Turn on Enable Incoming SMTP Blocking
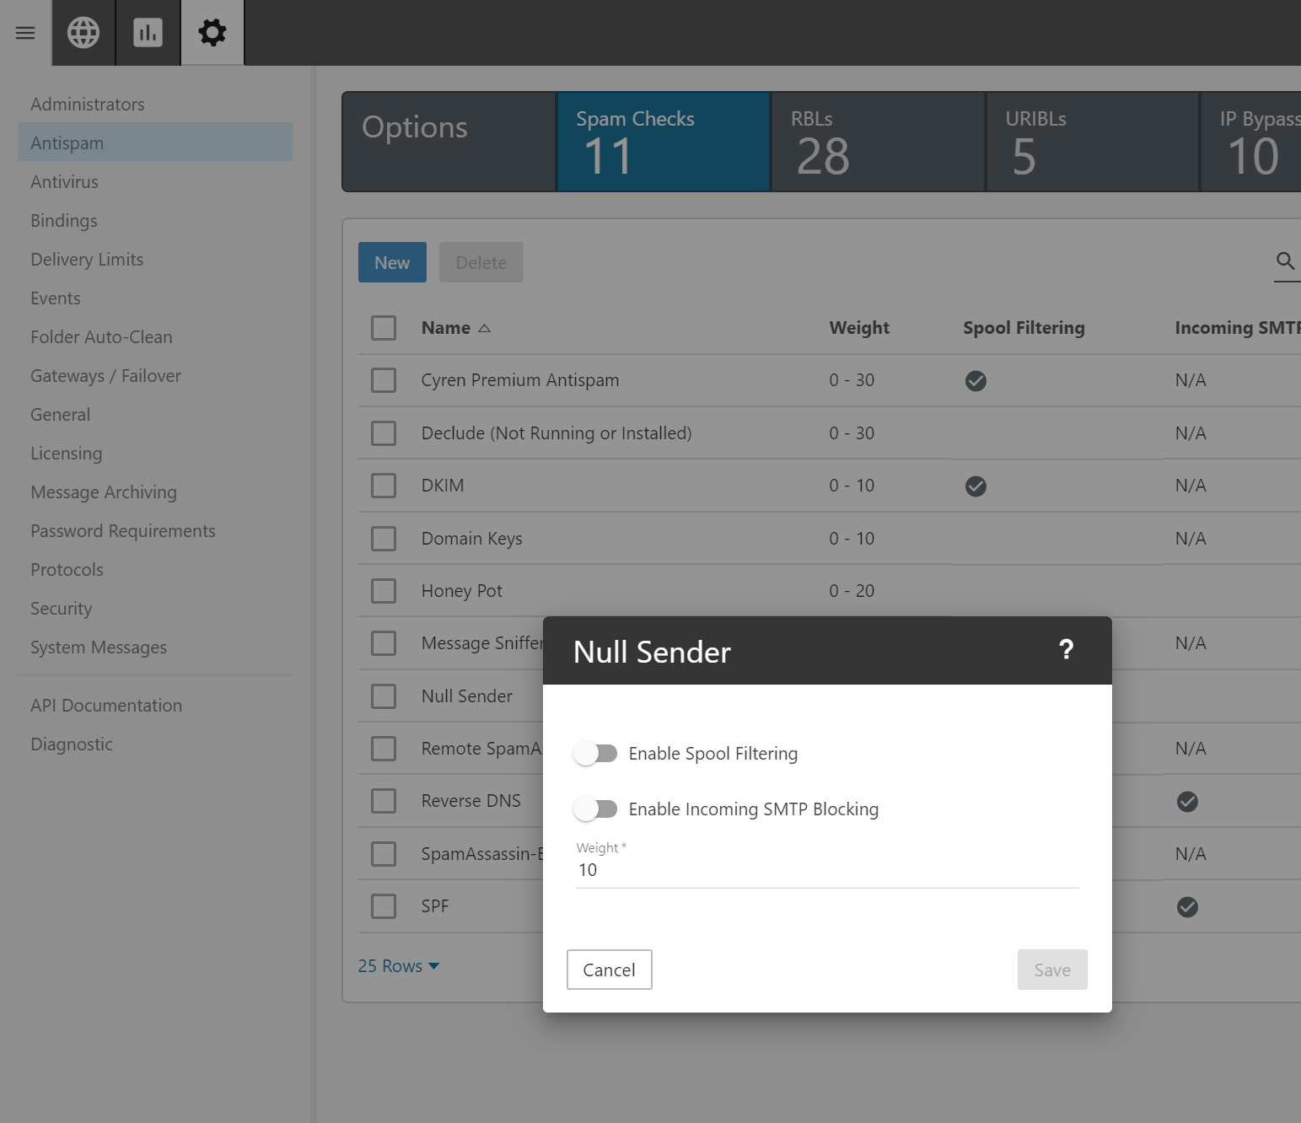 point(595,809)
